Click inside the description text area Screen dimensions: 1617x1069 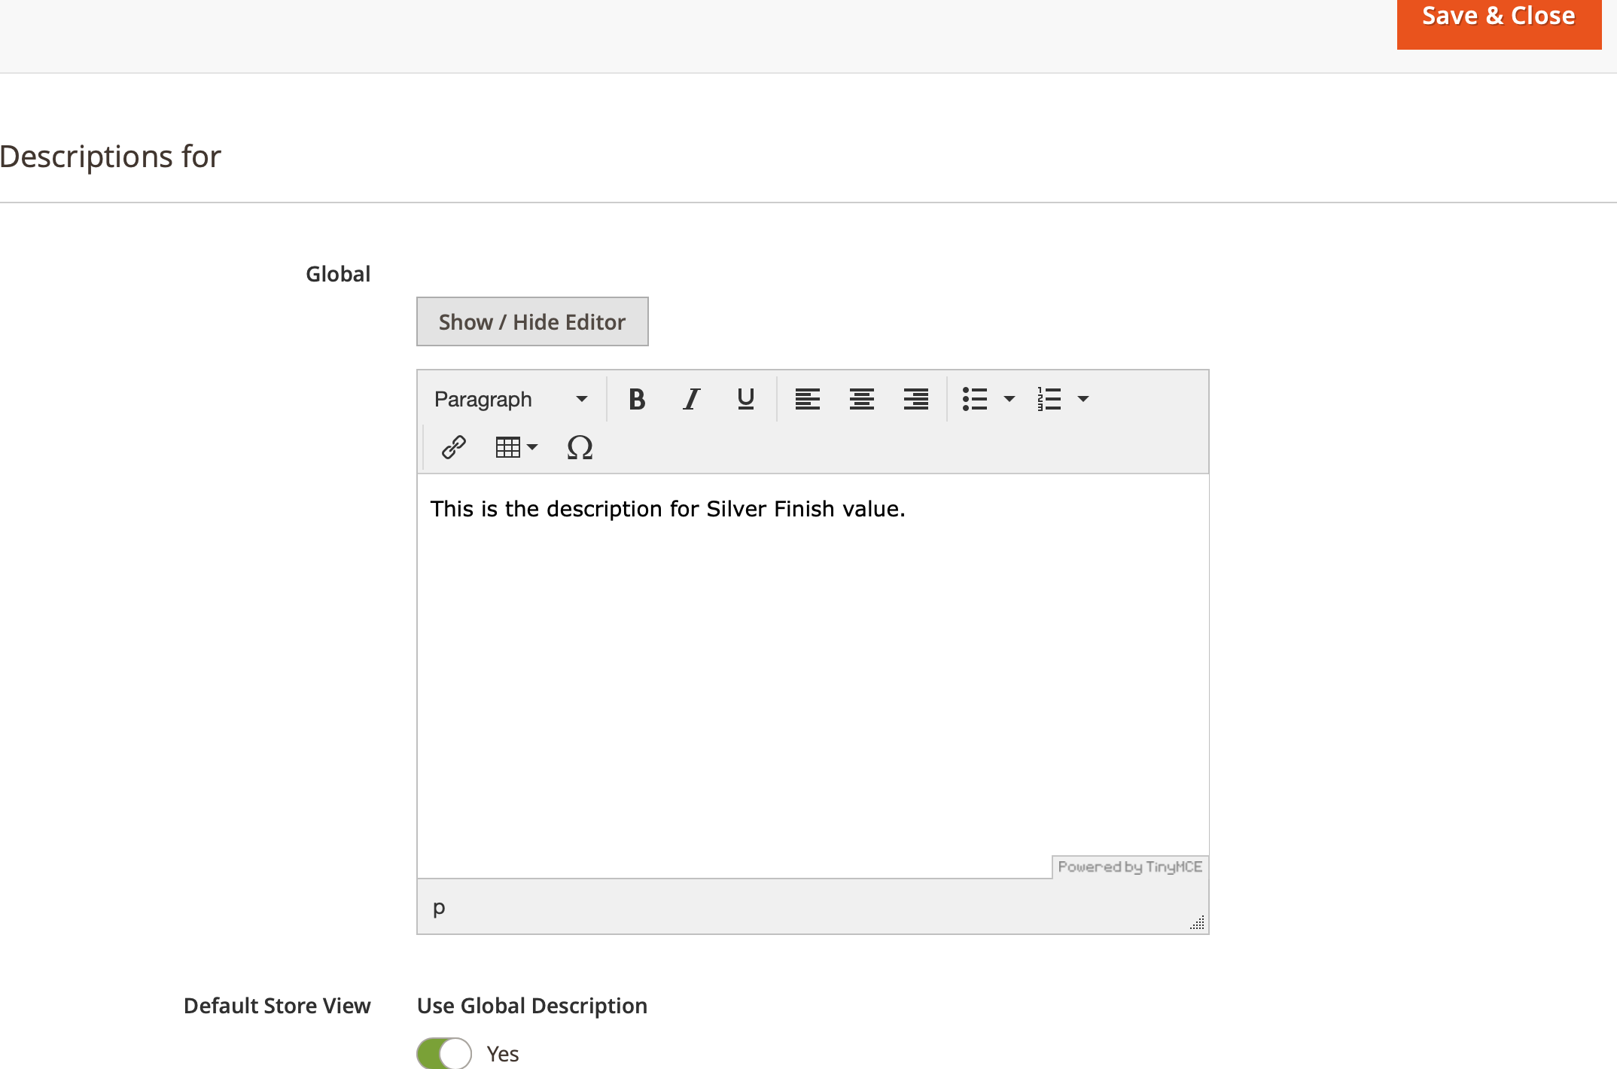[813, 675]
